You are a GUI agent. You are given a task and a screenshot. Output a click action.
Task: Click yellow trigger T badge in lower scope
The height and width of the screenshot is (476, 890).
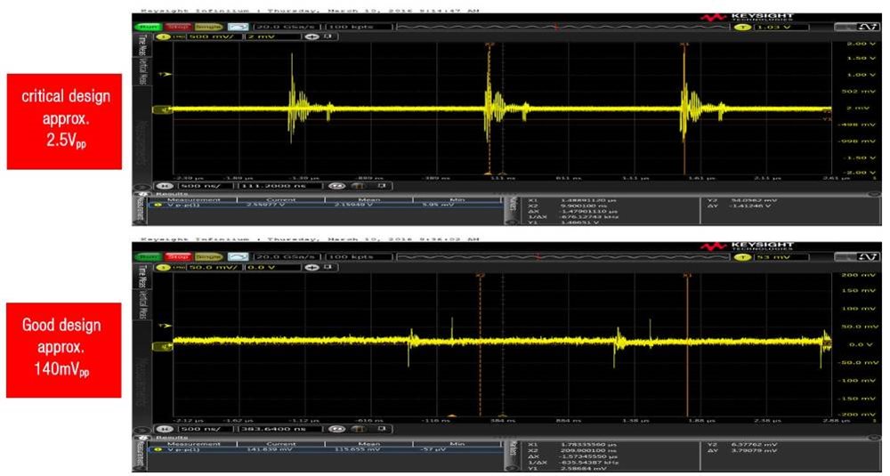(x=743, y=257)
